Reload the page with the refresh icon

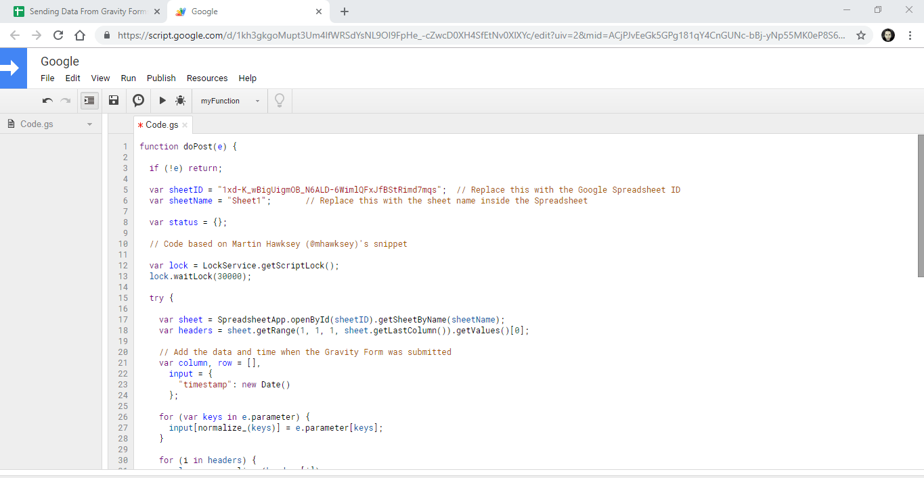click(58, 35)
